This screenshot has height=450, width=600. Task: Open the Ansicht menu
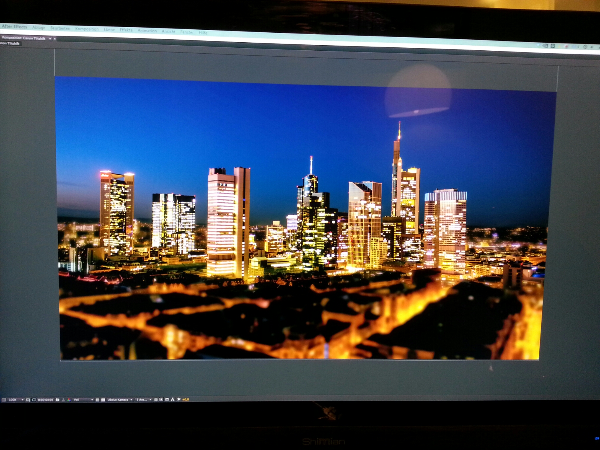(x=168, y=31)
